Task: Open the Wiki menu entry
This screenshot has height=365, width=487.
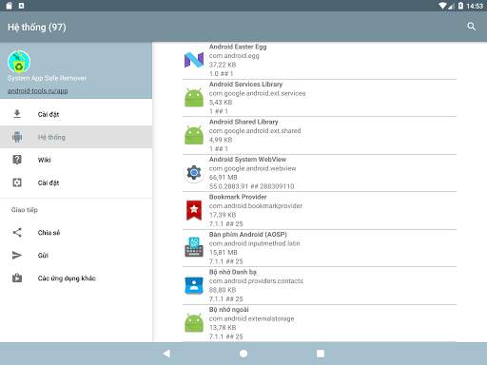Action: pos(76,160)
